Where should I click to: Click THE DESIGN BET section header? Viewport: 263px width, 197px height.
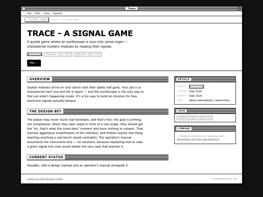click(x=97, y=111)
